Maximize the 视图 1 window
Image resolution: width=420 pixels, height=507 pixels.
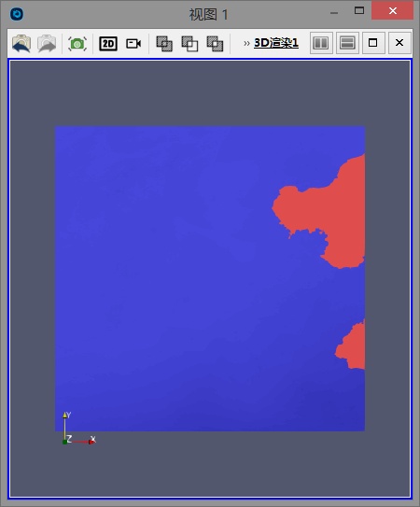point(359,10)
